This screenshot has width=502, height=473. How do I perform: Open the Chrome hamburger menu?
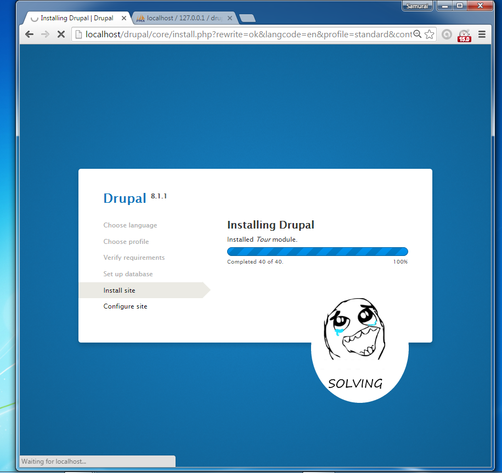[482, 34]
